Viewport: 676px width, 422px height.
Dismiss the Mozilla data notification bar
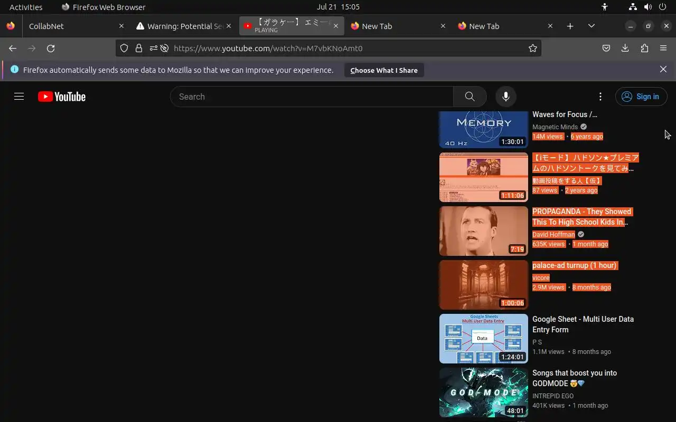click(x=663, y=69)
